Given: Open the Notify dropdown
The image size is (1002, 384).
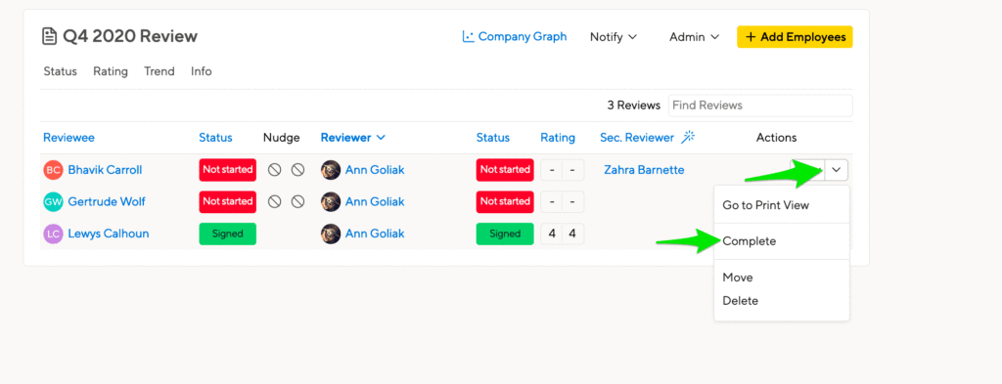Looking at the screenshot, I should point(614,37).
